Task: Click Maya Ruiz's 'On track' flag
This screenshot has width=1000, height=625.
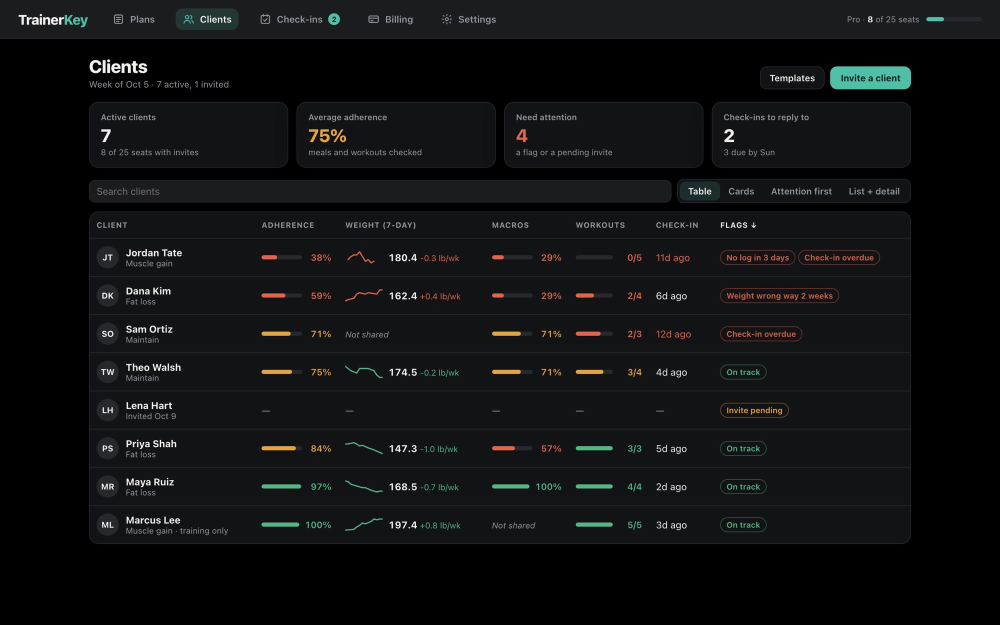Action: coord(743,486)
